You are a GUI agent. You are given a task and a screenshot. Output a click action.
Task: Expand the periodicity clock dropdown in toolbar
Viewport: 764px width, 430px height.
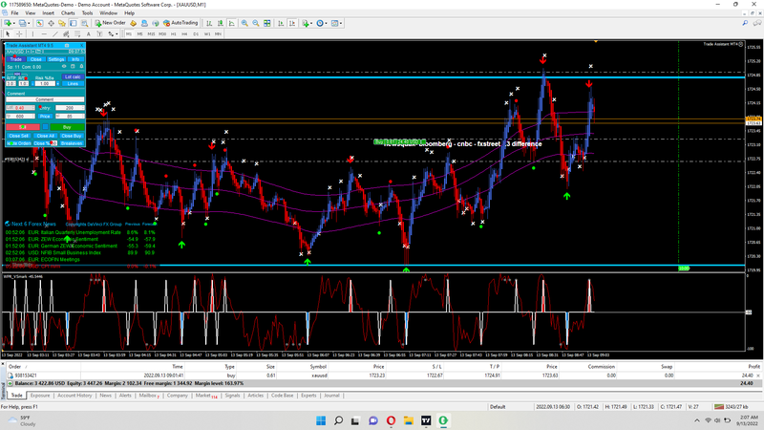(324, 22)
